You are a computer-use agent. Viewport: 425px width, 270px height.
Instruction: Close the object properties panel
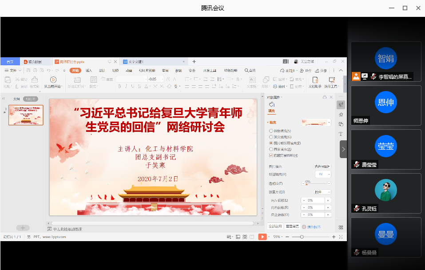coord(331,97)
